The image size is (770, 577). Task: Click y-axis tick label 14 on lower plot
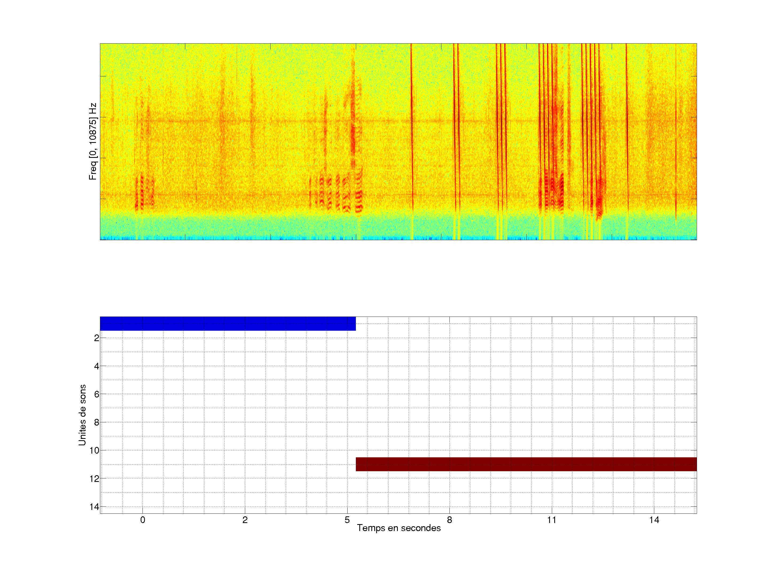click(94, 507)
